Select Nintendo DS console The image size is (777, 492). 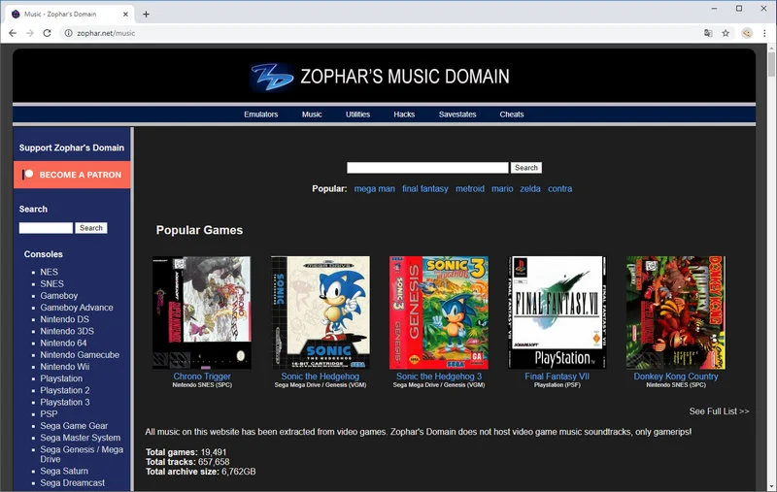pyautogui.click(x=65, y=319)
